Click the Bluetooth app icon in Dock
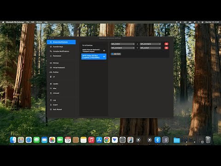This screenshot has height=166, width=221. [157, 140]
